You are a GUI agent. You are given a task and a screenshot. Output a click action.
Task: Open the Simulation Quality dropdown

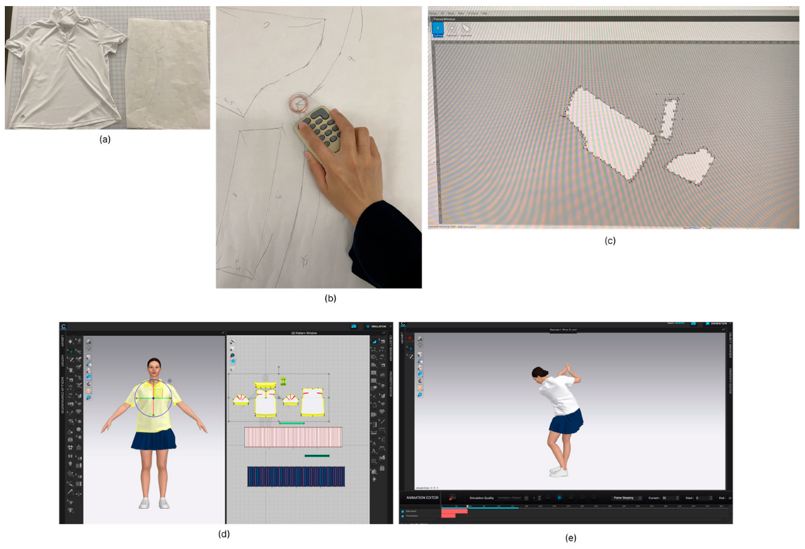coord(513,498)
